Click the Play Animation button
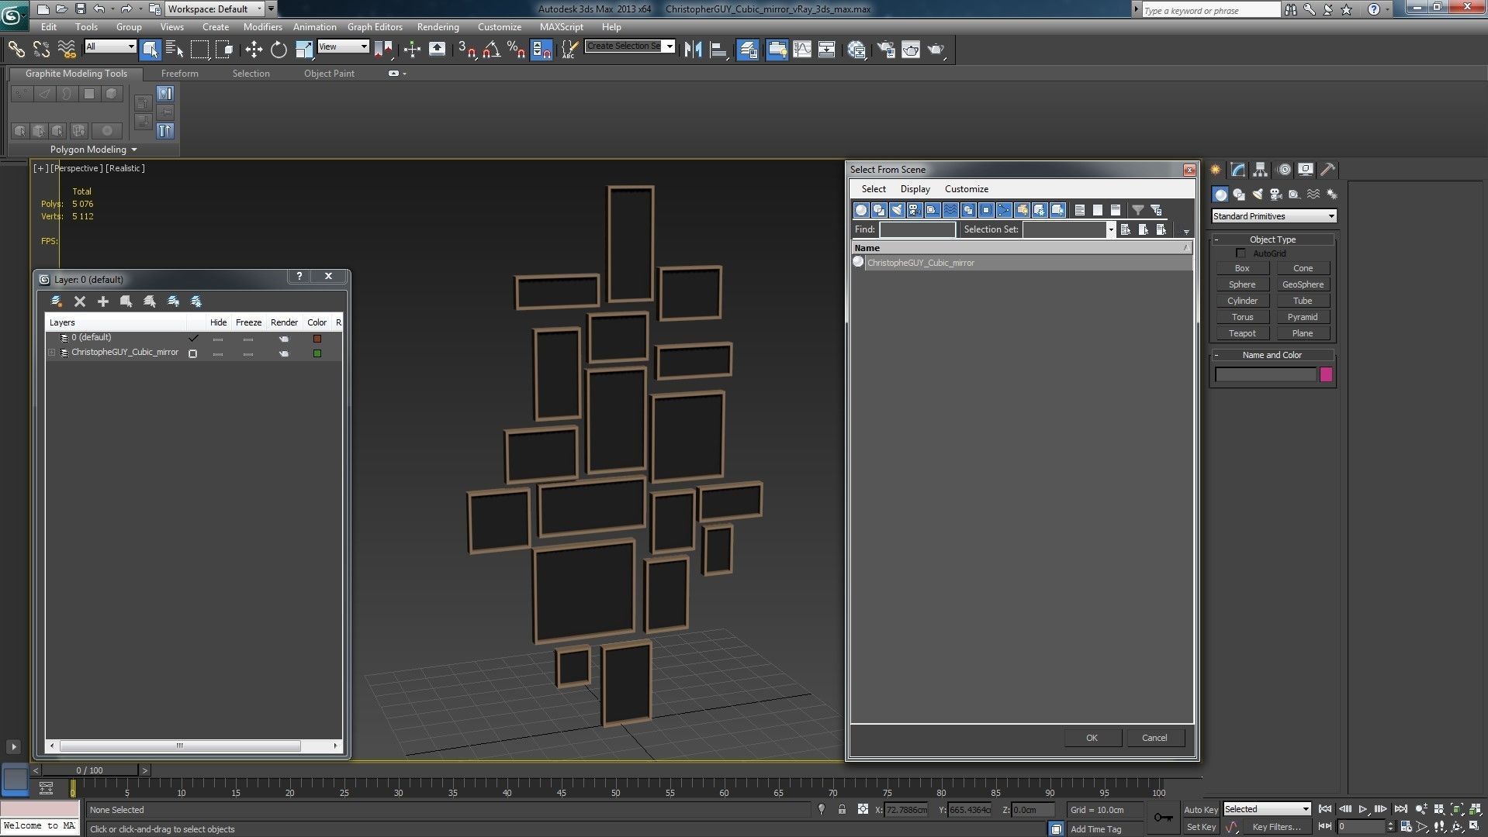1488x837 pixels. (x=1363, y=809)
